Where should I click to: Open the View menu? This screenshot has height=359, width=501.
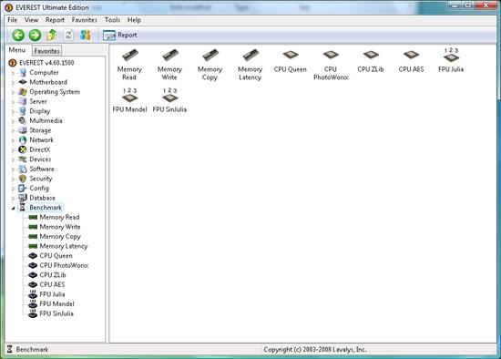click(31, 20)
